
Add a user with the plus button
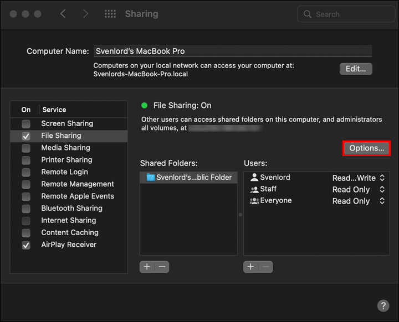(x=250, y=267)
